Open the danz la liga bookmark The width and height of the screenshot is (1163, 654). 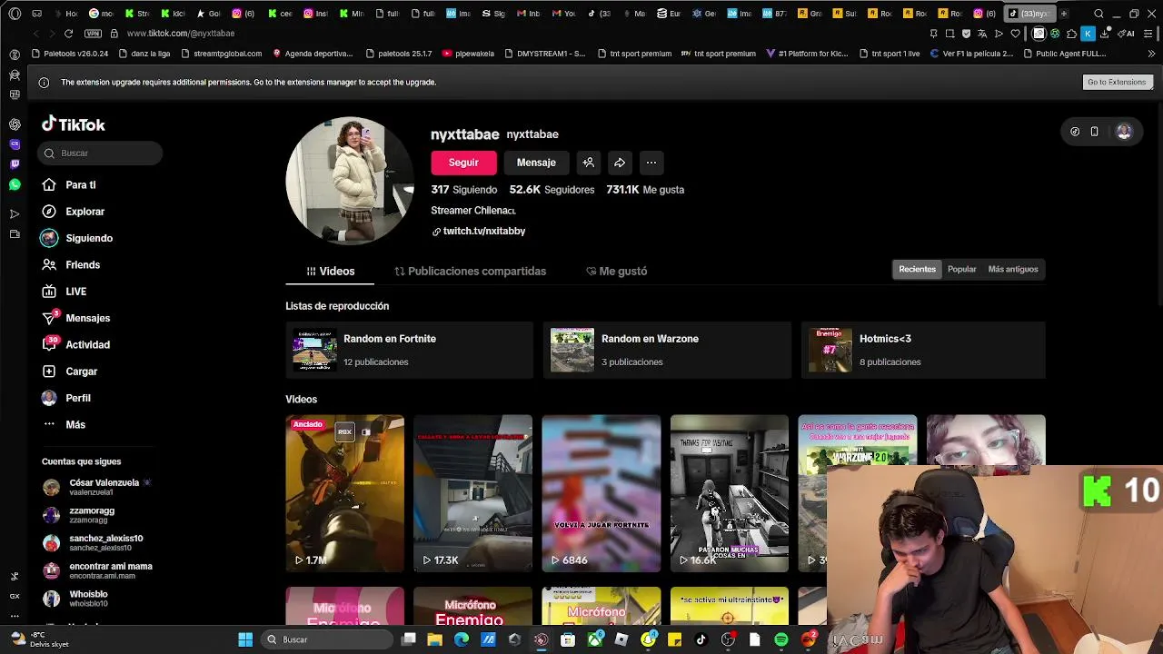click(x=144, y=54)
